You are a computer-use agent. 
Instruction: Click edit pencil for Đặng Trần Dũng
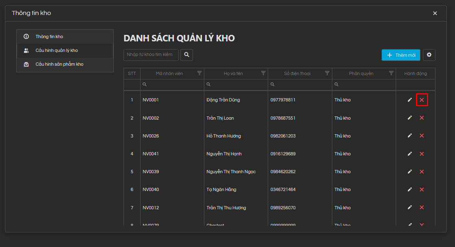(x=410, y=100)
